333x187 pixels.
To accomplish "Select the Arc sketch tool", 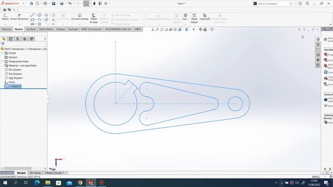I will click(x=40, y=20).
